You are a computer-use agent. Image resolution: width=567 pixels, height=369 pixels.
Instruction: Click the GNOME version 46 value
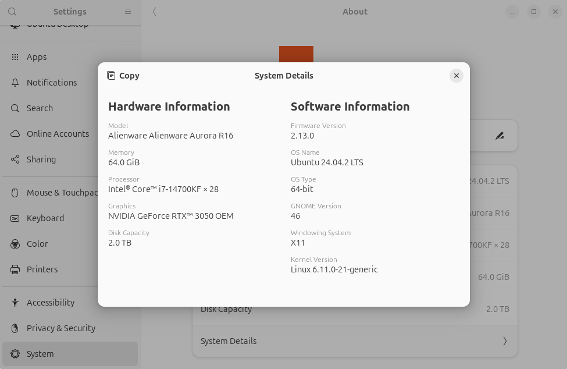pyautogui.click(x=295, y=216)
